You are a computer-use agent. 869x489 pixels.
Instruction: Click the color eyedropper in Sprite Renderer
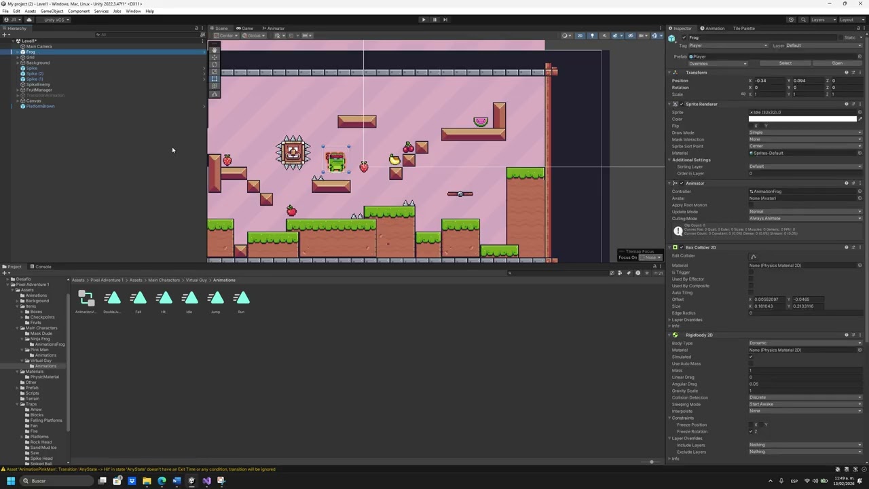pyautogui.click(x=859, y=119)
